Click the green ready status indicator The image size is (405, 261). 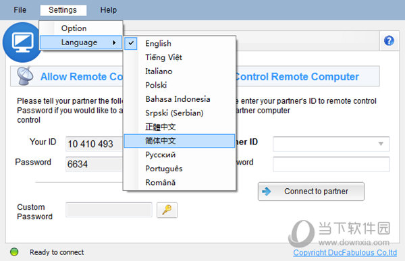pyautogui.click(x=14, y=252)
